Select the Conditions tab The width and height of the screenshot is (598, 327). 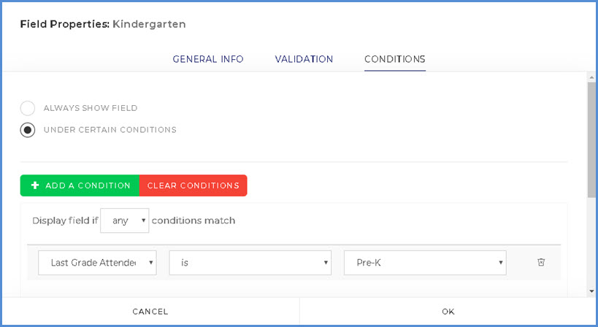[x=394, y=59]
